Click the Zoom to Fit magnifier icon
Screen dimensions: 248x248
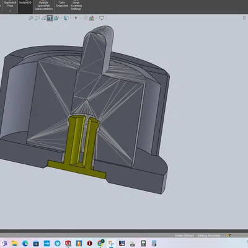point(31,18)
